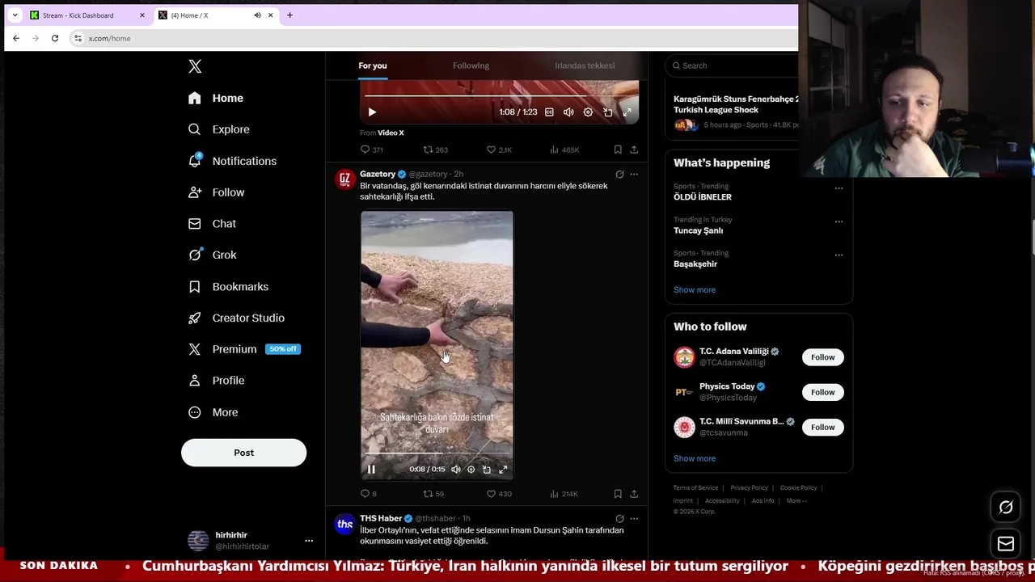This screenshot has height=582, width=1035.
Task: Click the X logo in the sidebar
Action: (x=195, y=66)
